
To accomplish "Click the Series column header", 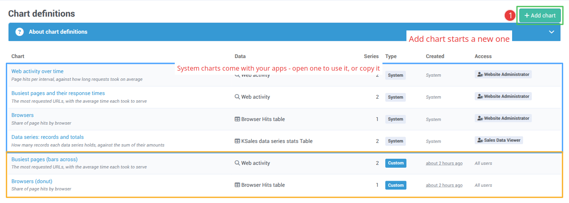I will 371,56.
